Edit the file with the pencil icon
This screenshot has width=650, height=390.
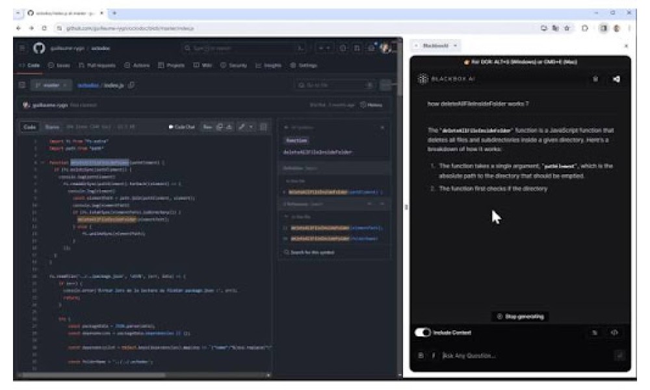tap(241, 127)
